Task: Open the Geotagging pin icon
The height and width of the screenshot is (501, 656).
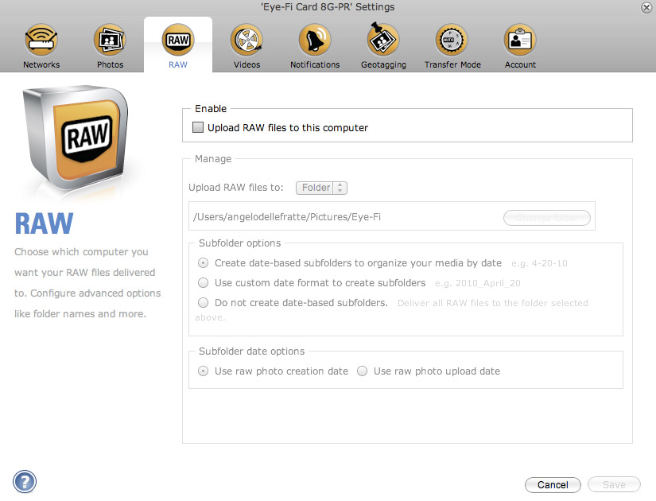Action: click(x=383, y=39)
